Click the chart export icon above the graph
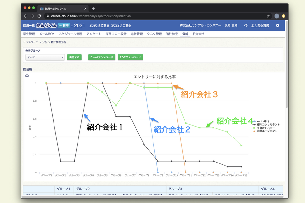The width and height of the screenshot is (305, 203). pos(27,75)
